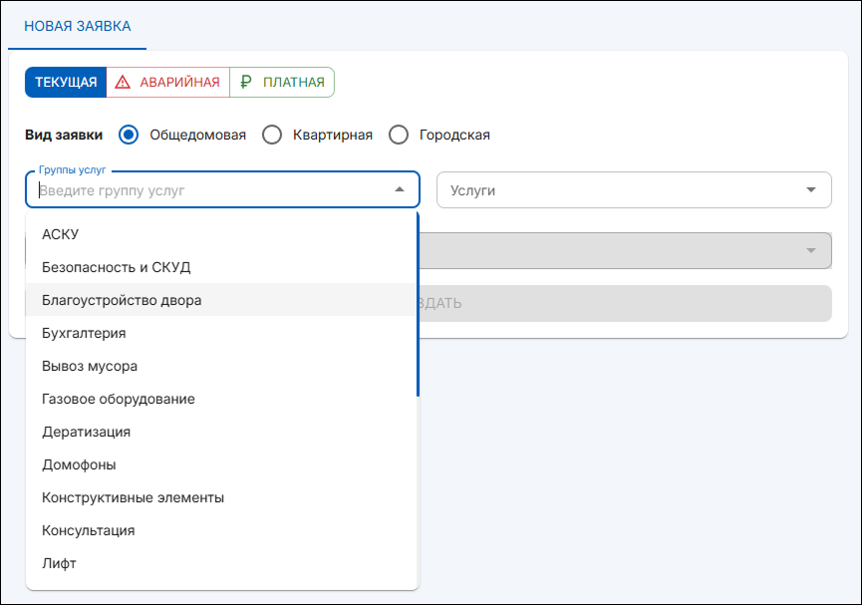Viewport: 862px width, 605px height.
Task: Select Газовое оборудование option
Action: [118, 399]
